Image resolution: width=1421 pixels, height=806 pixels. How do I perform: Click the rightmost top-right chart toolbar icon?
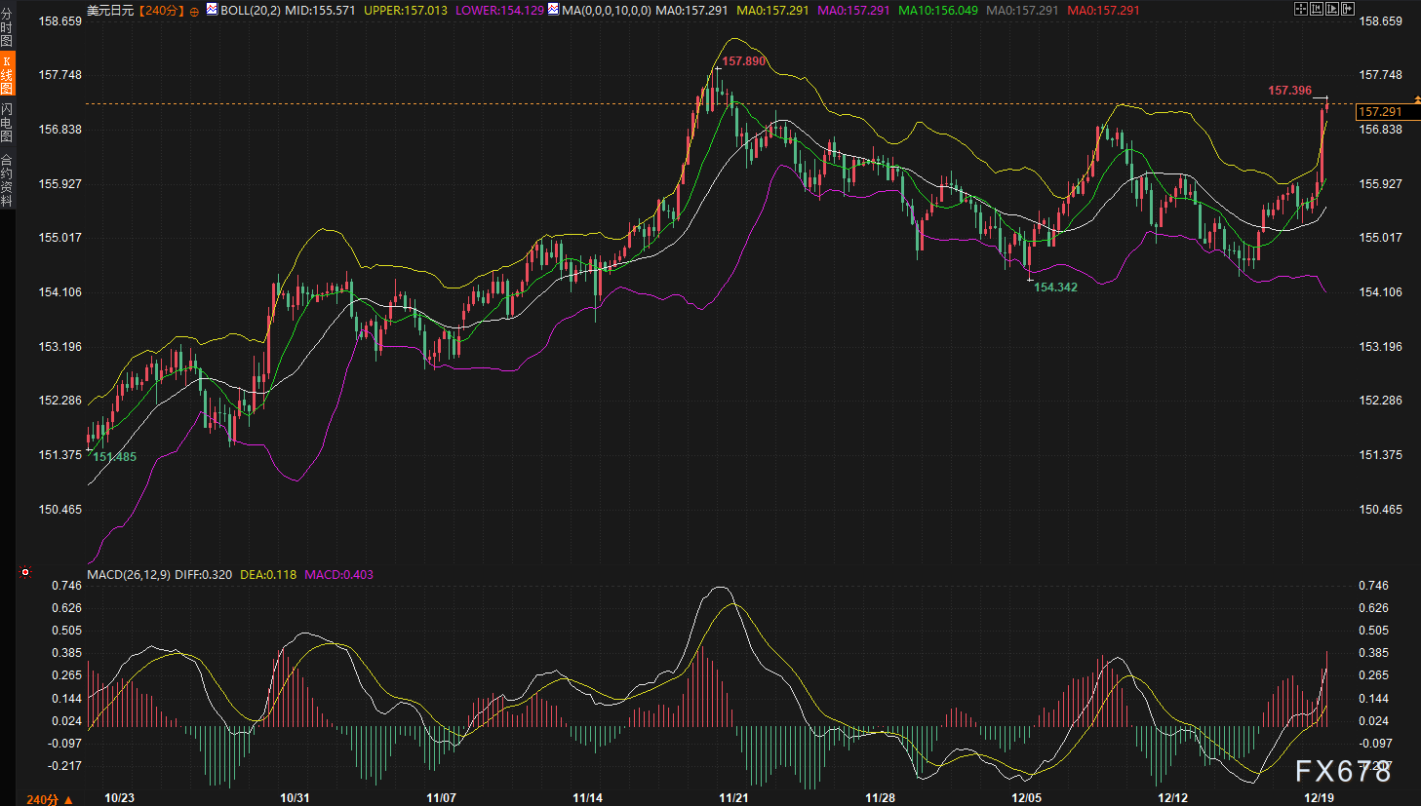point(1348,9)
